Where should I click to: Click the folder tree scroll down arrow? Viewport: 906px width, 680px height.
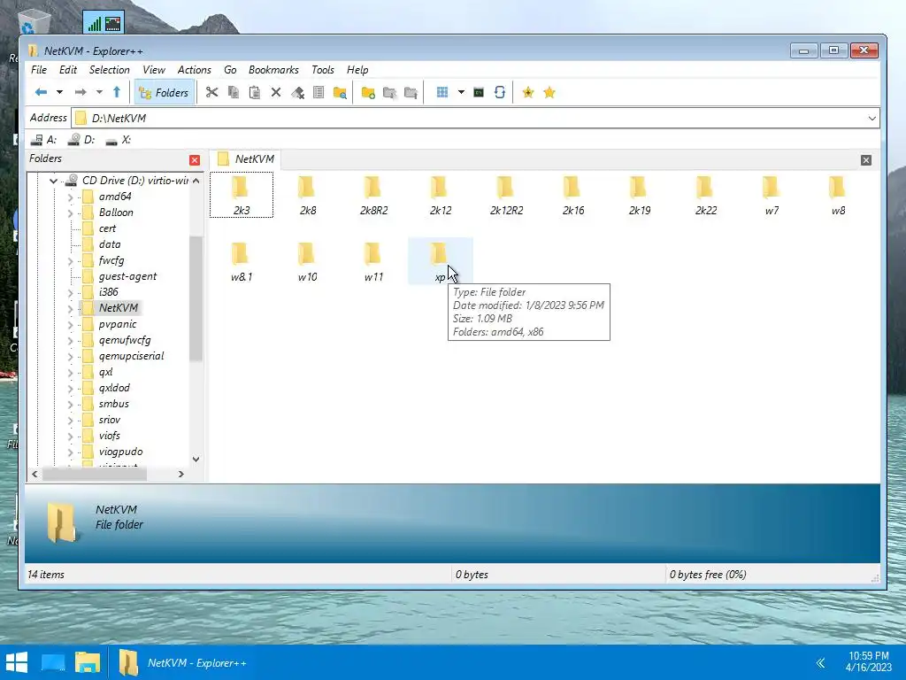pos(196,460)
